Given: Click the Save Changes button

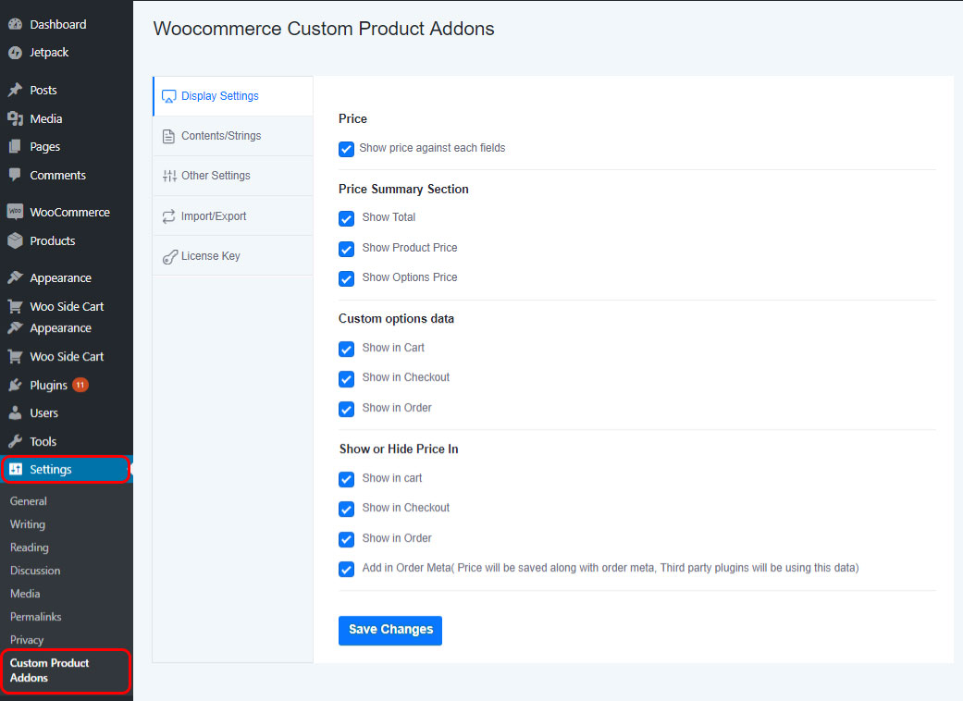Looking at the screenshot, I should [390, 631].
